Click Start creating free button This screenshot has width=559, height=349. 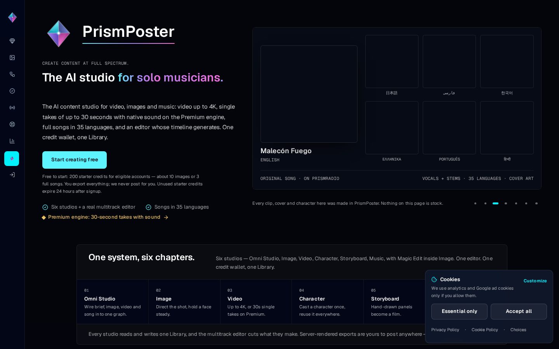(x=75, y=160)
